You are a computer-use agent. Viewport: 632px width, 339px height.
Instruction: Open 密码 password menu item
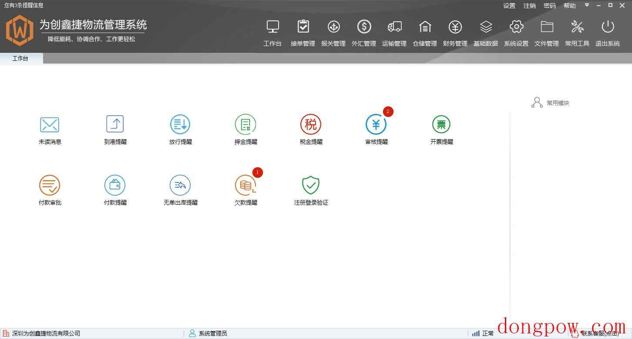550,6
